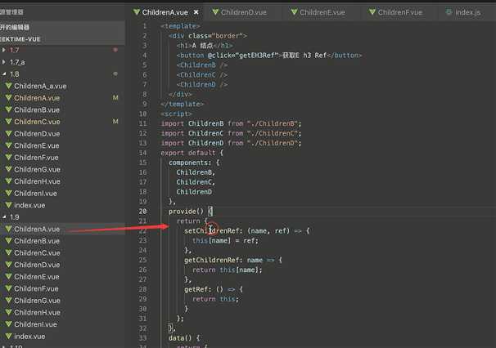This screenshot has height=348, width=496.
Task: Click the change indicator dot on folder 1.7
Action: click(x=115, y=50)
